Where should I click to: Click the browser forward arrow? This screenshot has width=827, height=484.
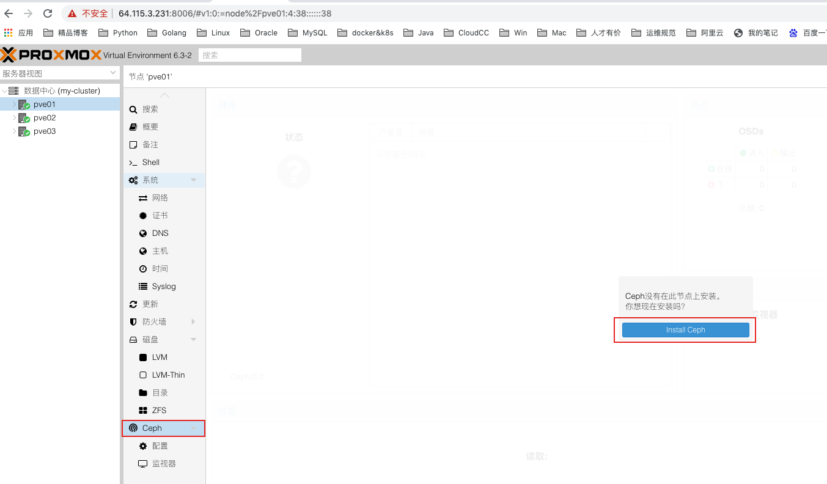[28, 13]
